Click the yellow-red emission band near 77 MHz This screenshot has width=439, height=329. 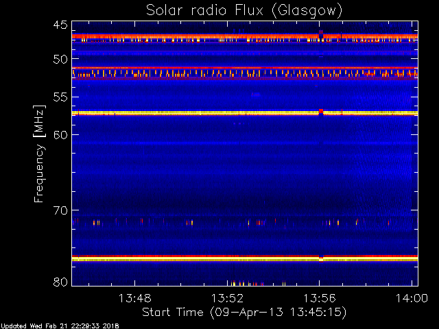pos(245,258)
